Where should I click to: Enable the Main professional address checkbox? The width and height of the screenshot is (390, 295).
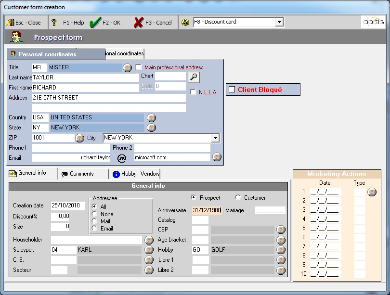point(139,67)
